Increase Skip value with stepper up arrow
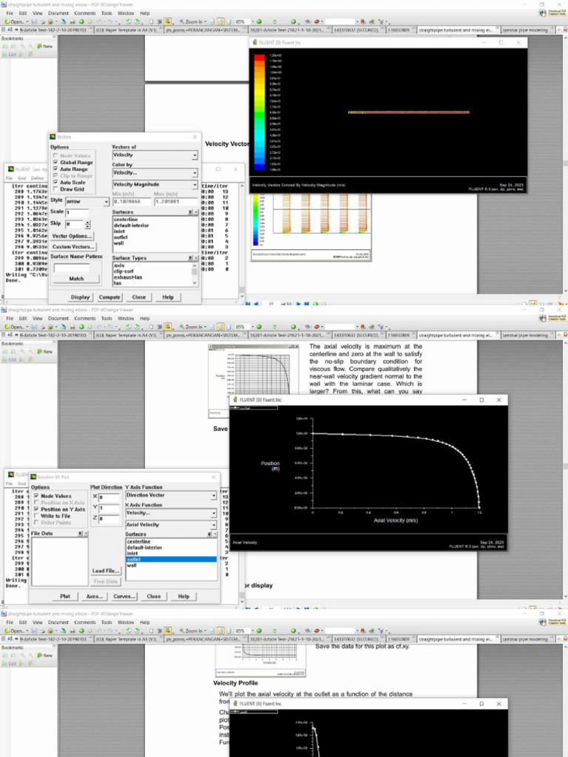Image resolution: width=568 pixels, height=757 pixels. point(87,223)
